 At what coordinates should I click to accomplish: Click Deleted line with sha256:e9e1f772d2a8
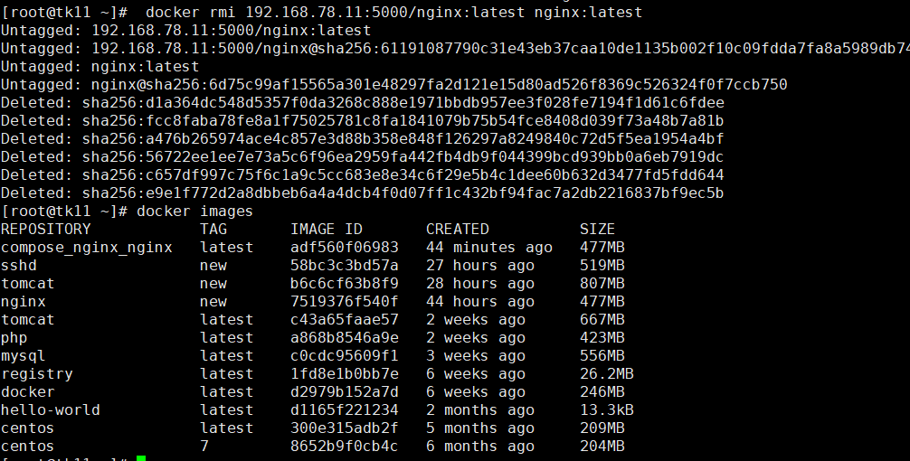(x=363, y=193)
